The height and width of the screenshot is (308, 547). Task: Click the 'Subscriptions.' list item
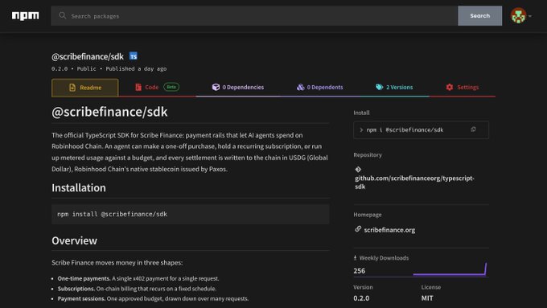pyautogui.click(x=137, y=289)
